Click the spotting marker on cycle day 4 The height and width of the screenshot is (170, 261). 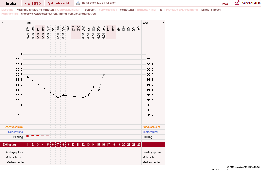click(x=43, y=136)
